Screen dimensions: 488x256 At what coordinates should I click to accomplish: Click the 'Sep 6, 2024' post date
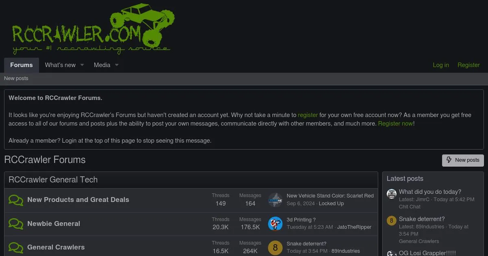tap(301, 204)
